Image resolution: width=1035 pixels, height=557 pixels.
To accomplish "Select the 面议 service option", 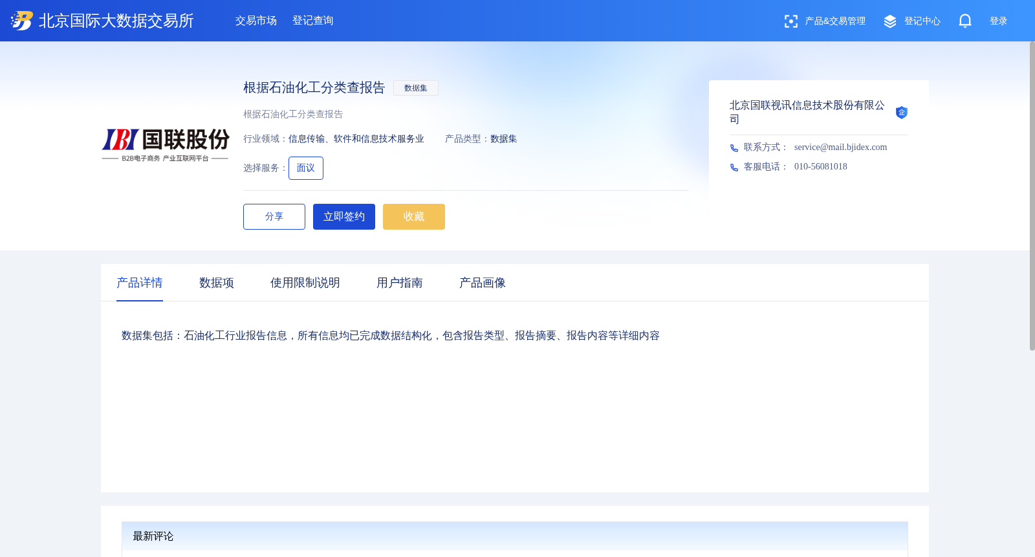I will pyautogui.click(x=306, y=168).
